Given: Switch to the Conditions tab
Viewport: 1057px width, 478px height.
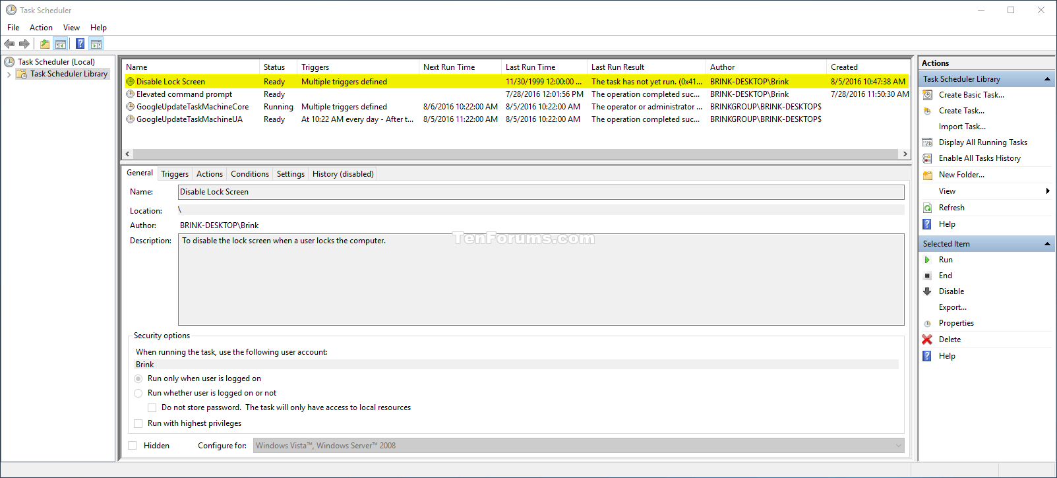Looking at the screenshot, I should tap(250, 174).
